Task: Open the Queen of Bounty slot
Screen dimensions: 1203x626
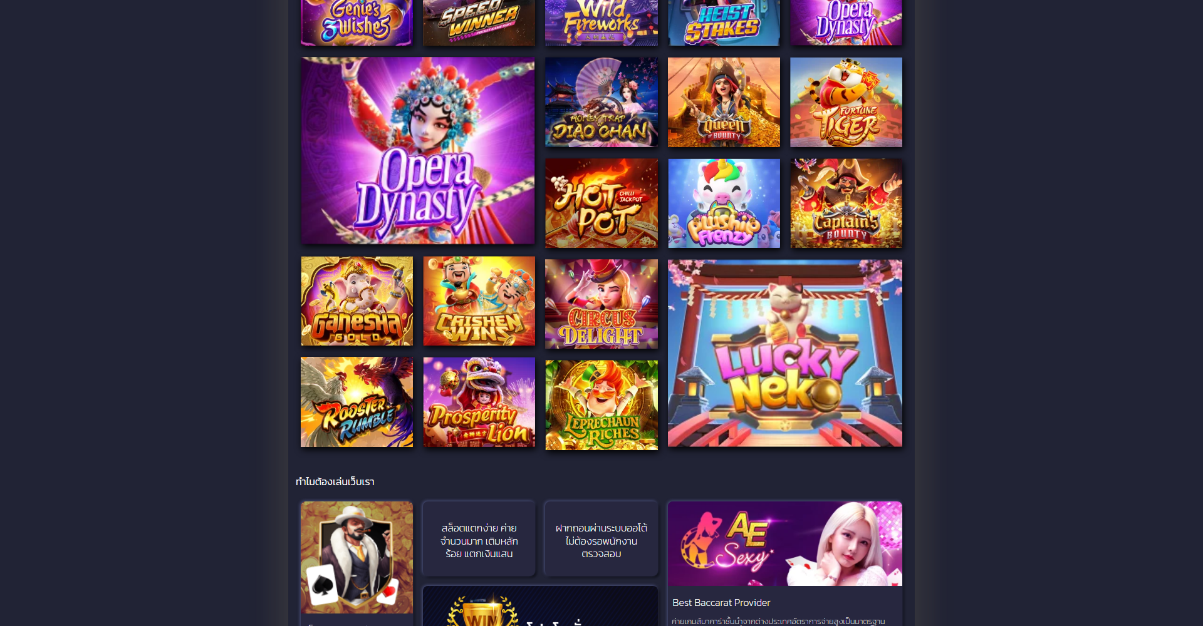Action: pyautogui.click(x=724, y=102)
